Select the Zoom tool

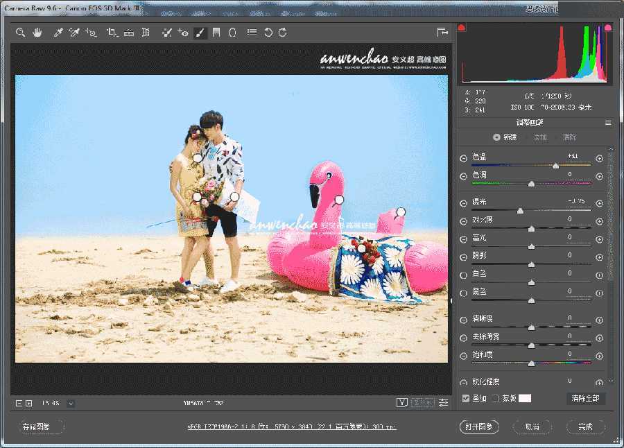point(20,32)
